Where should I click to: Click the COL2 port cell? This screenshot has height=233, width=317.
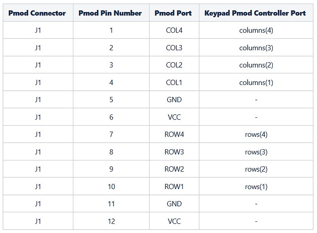point(174,65)
